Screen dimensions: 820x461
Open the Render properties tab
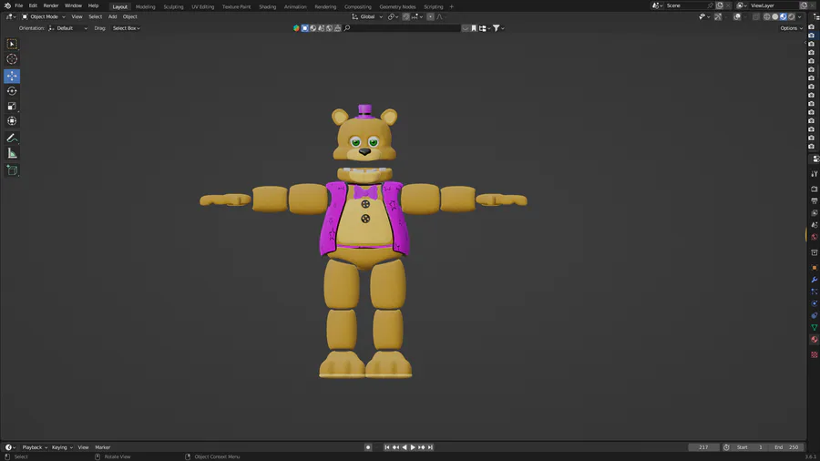point(815,189)
